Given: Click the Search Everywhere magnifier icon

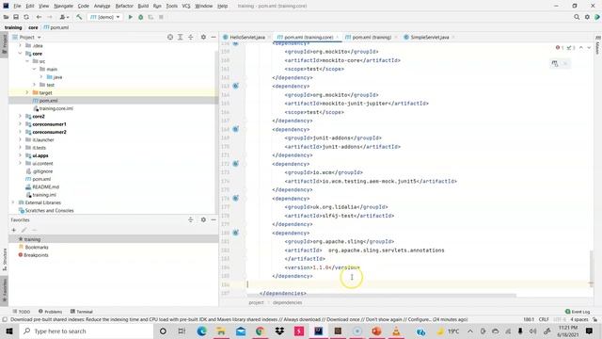Looking at the screenshot, I should tap(577, 17).
